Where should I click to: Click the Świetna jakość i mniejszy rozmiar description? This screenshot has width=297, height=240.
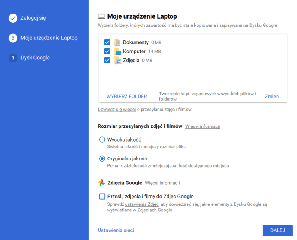(146, 147)
